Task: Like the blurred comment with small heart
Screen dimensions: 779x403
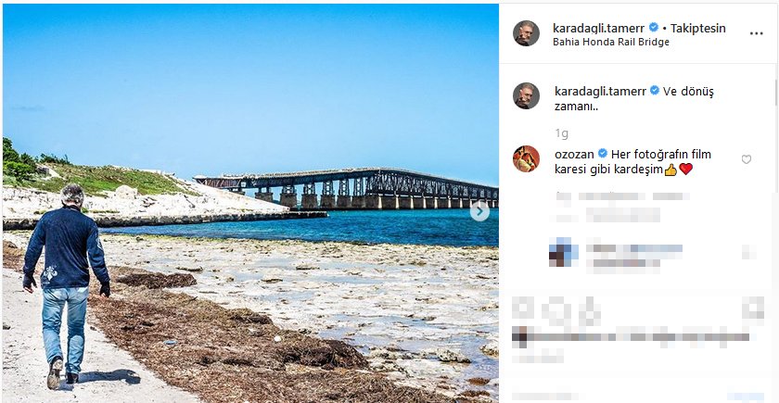Action: point(749,252)
